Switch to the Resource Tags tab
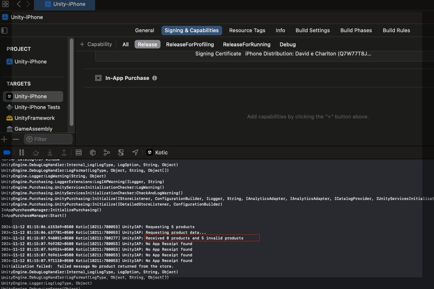The height and width of the screenshot is (289, 434). (x=247, y=31)
